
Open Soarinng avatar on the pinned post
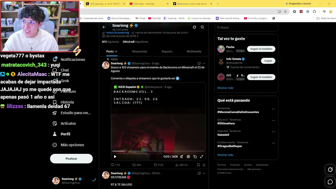pos(106,65)
